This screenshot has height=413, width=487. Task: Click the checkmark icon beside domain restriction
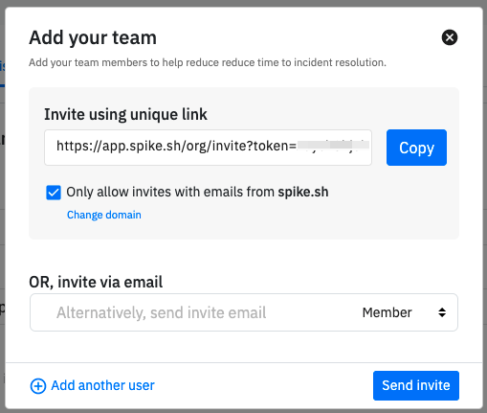pos(54,193)
